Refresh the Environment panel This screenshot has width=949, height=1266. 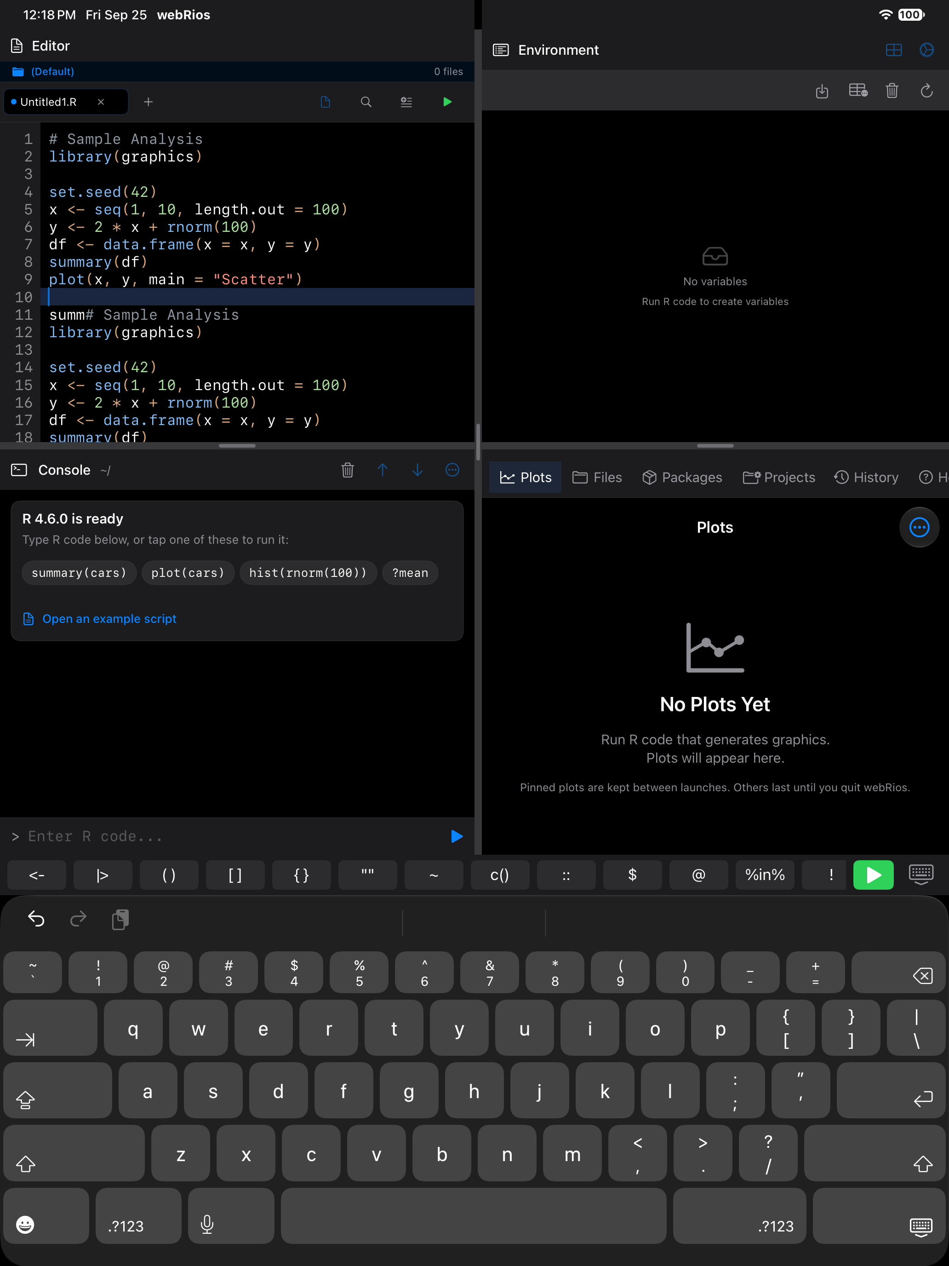(926, 91)
